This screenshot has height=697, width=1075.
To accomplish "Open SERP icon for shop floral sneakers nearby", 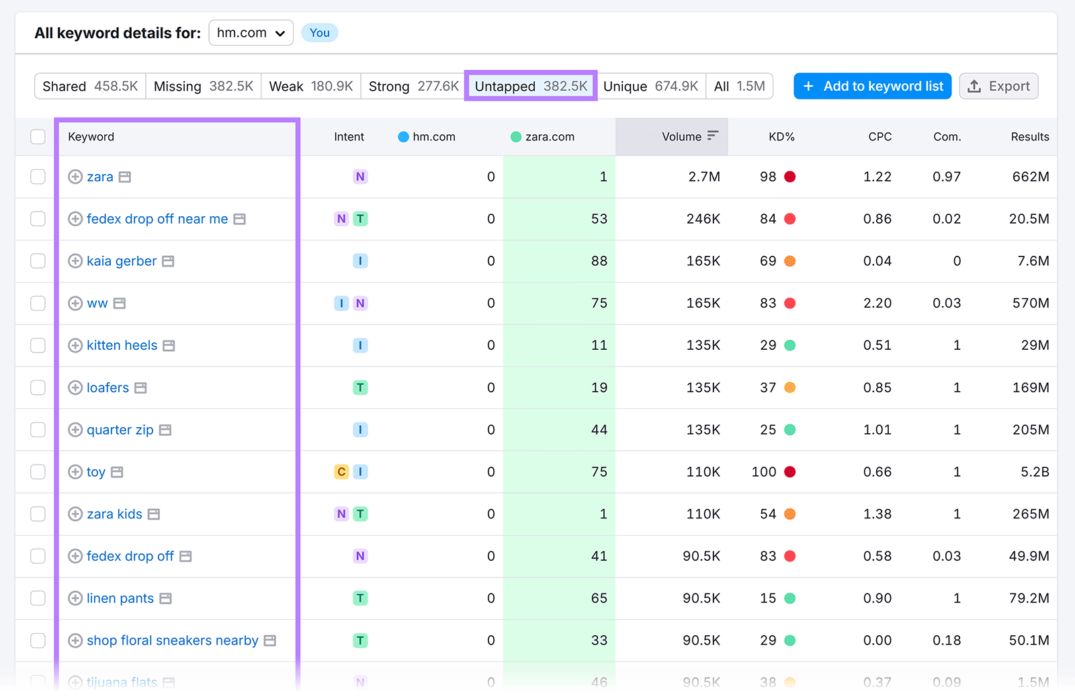I will (270, 641).
